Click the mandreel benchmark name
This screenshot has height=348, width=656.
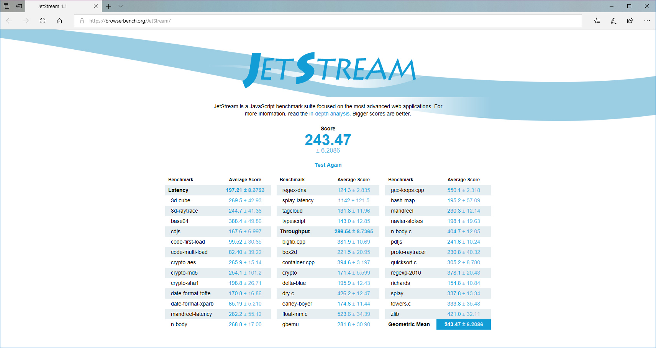[x=402, y=211]
